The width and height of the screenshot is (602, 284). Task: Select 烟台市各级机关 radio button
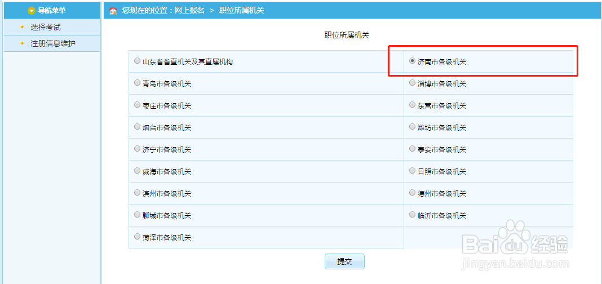137,126
